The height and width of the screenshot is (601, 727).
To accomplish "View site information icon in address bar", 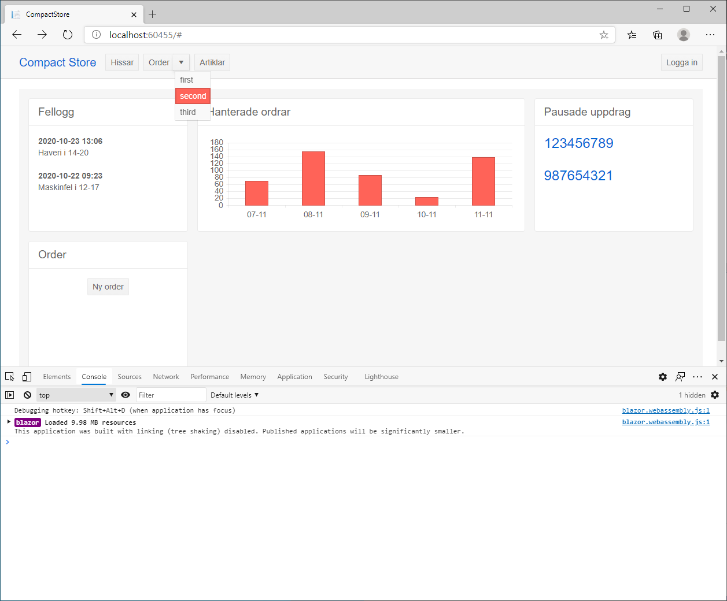I will [x=96, y=35].
